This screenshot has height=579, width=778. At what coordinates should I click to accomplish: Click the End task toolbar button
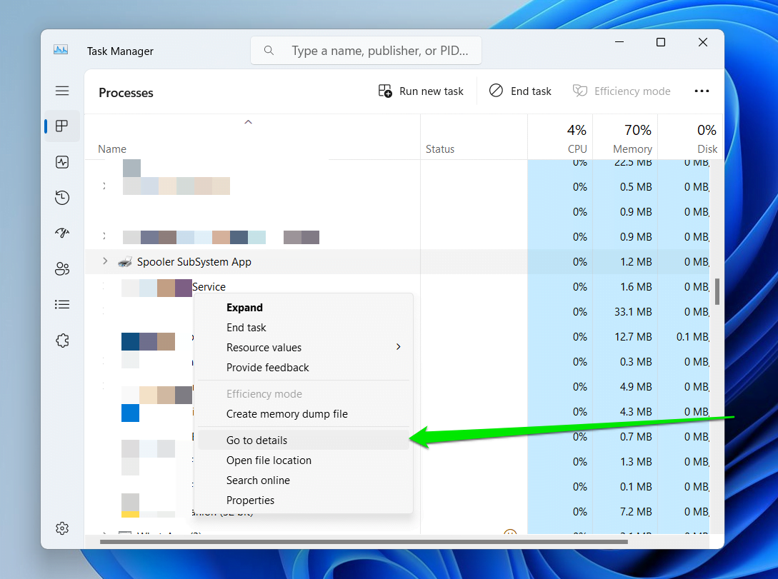pyautogui.click(x=520, y=91)
